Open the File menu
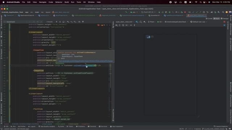The width and height of the screenshot is (232, 130). [23, 2]
